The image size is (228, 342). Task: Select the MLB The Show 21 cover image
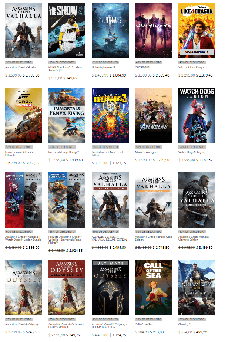pos(67,31)
